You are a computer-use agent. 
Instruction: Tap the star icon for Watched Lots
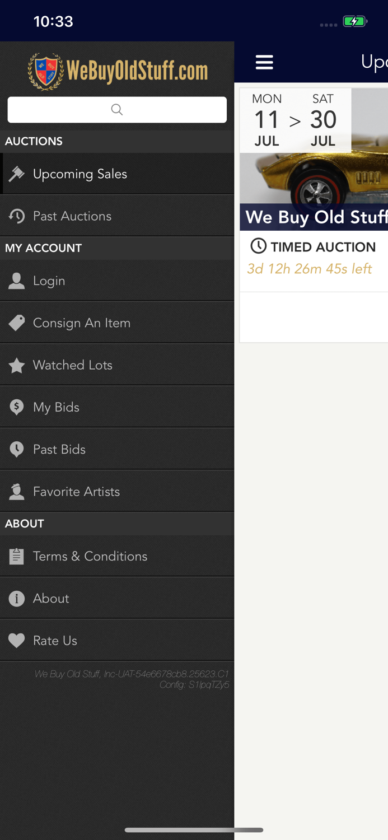(x=17, y=365)
